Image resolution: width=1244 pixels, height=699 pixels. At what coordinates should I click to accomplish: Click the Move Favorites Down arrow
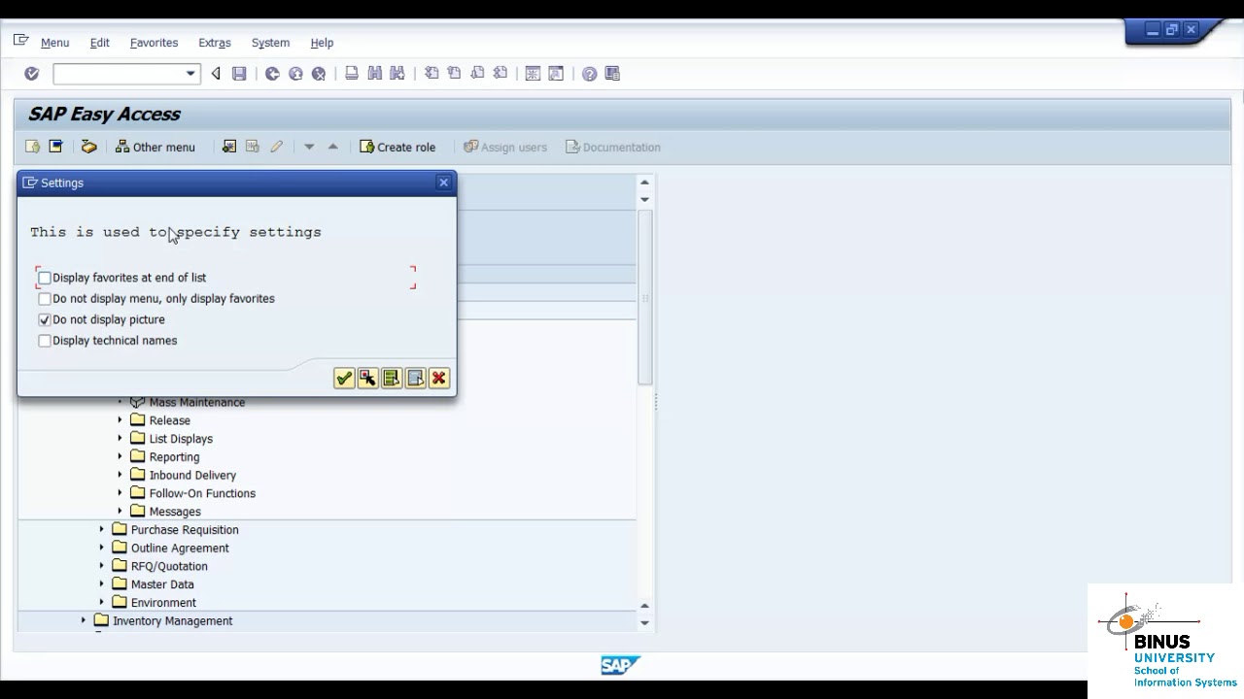(x=309, y=147)
